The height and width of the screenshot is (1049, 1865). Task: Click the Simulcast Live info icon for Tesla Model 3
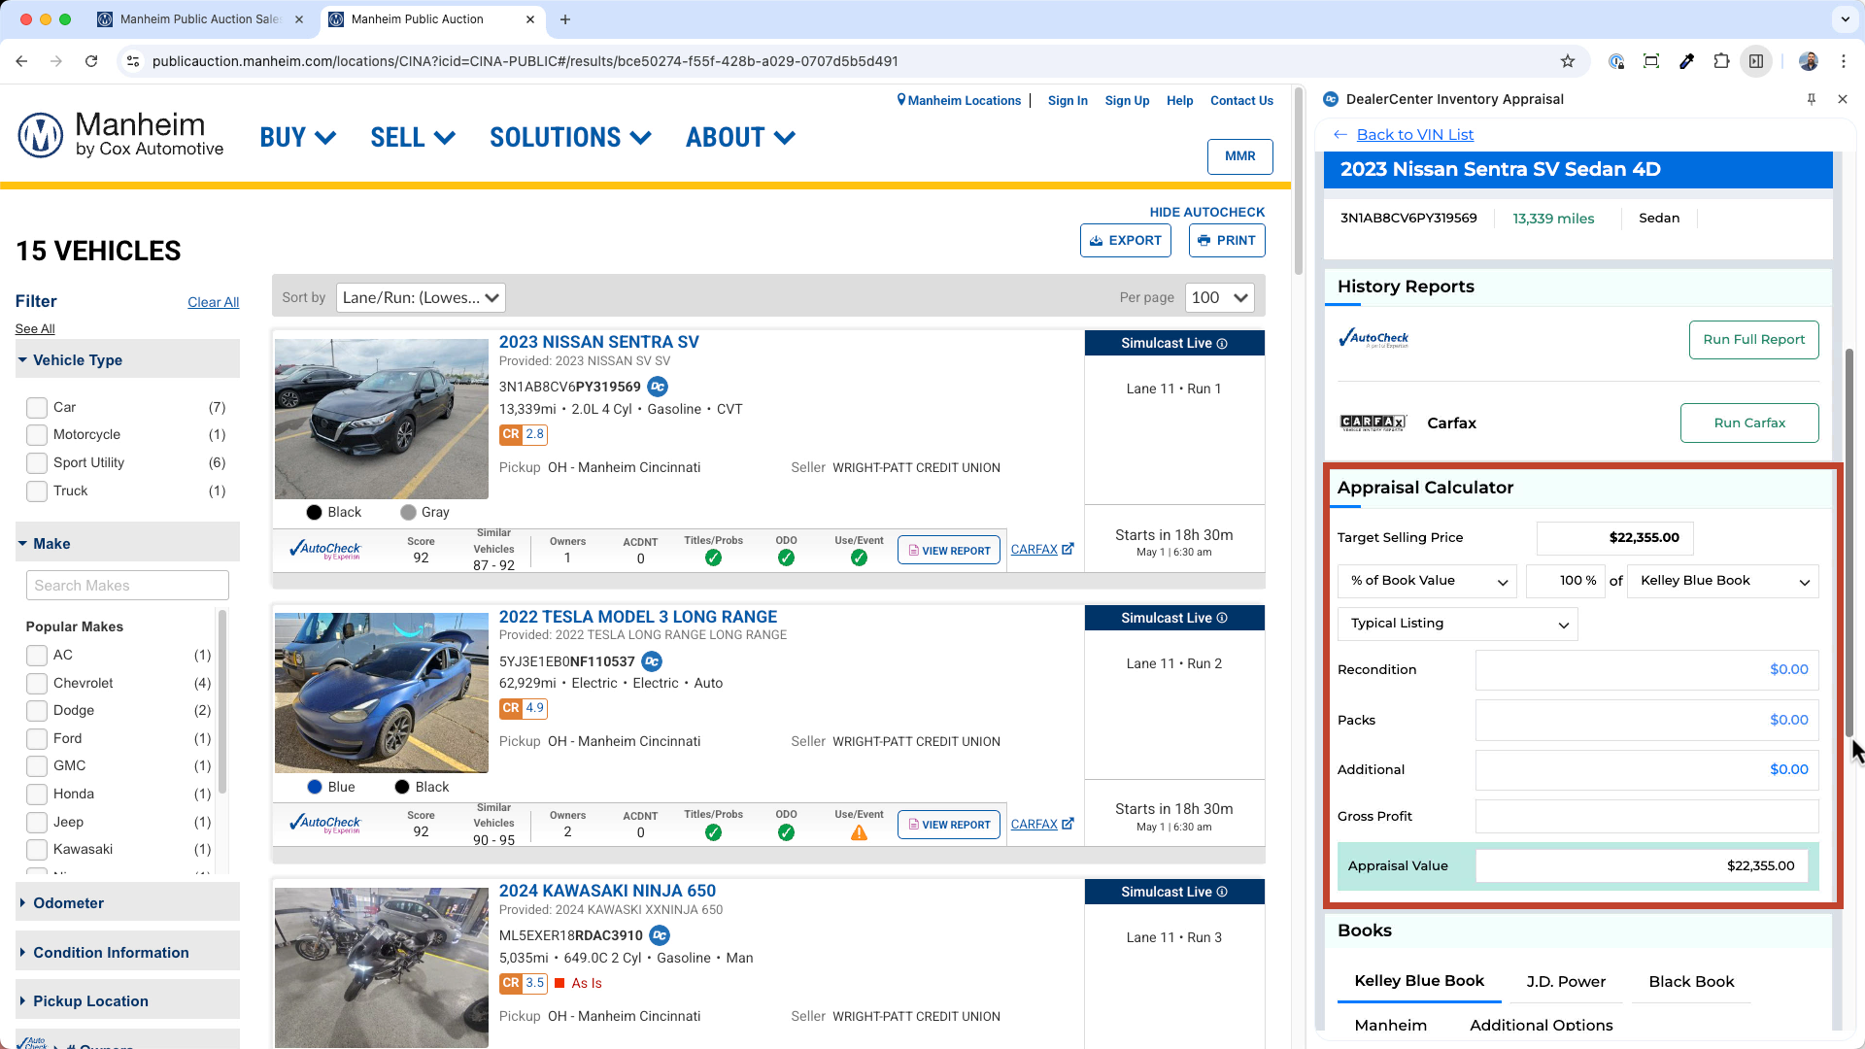1222,619
